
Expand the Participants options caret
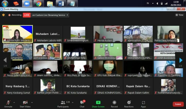tap(73, 103)
